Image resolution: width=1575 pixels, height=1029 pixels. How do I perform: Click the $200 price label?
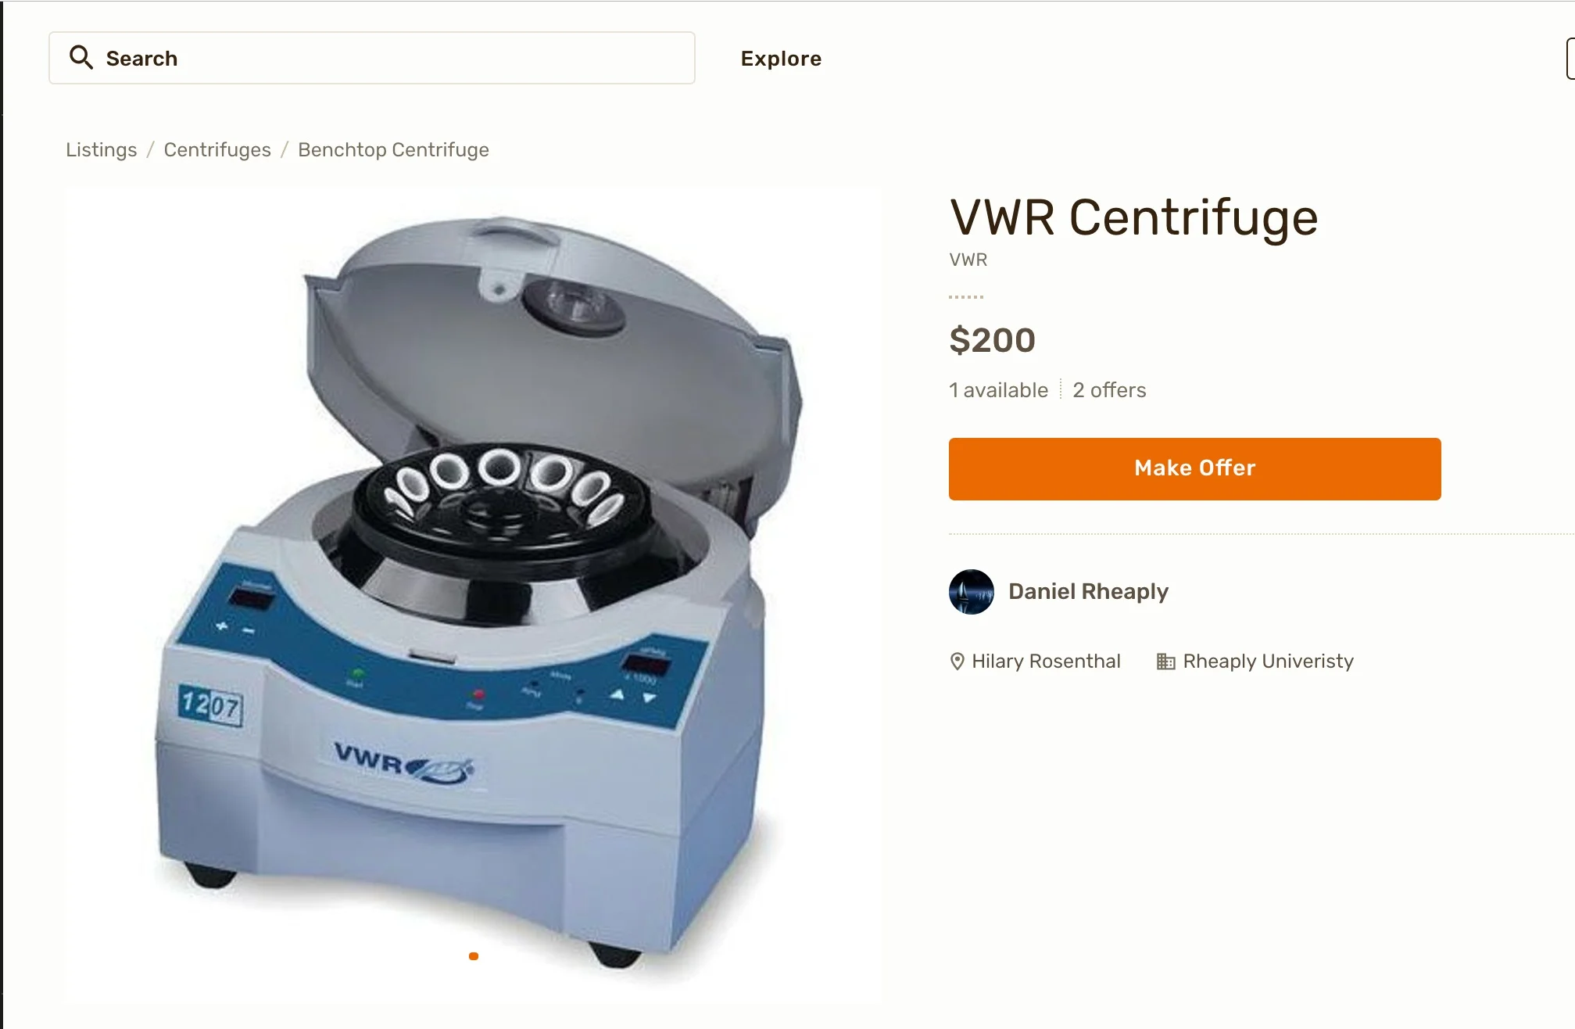click(x=992, y=340)
